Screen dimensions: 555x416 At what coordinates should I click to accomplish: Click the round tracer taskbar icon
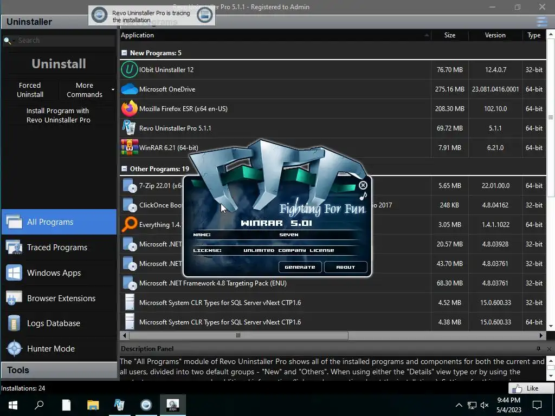146,405
